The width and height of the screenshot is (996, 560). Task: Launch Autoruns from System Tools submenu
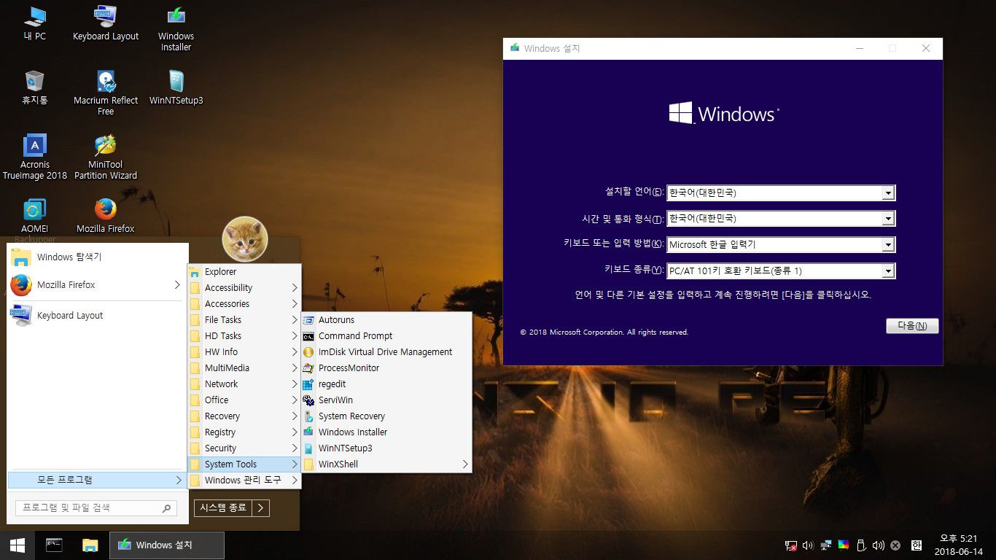coord(386,319)
